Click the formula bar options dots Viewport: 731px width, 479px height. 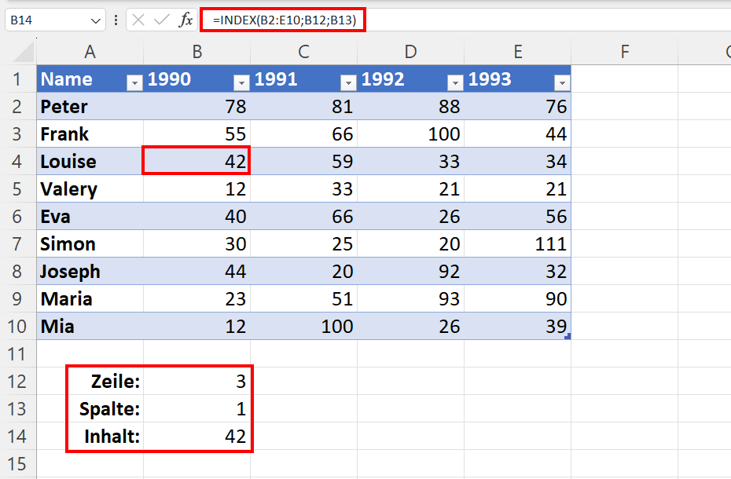click(x=116, y=20)
